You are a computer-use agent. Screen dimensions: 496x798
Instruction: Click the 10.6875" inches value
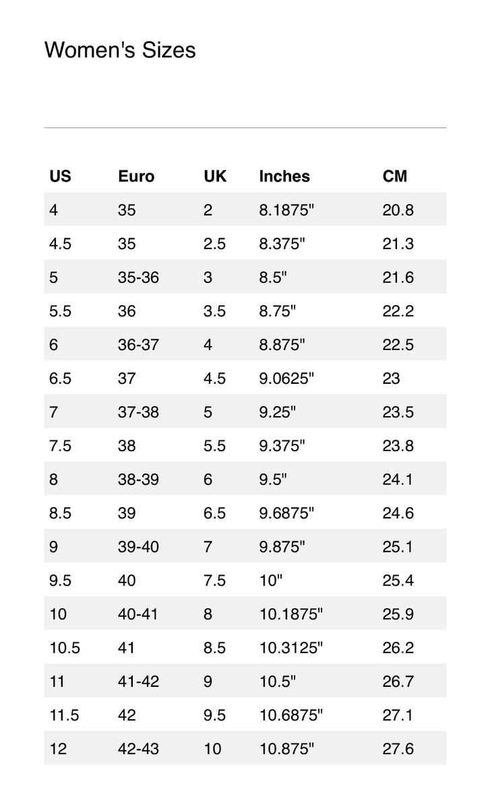pos(291,715)
